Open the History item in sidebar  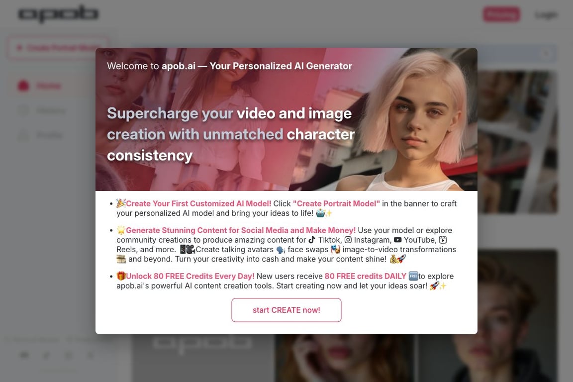51,110
